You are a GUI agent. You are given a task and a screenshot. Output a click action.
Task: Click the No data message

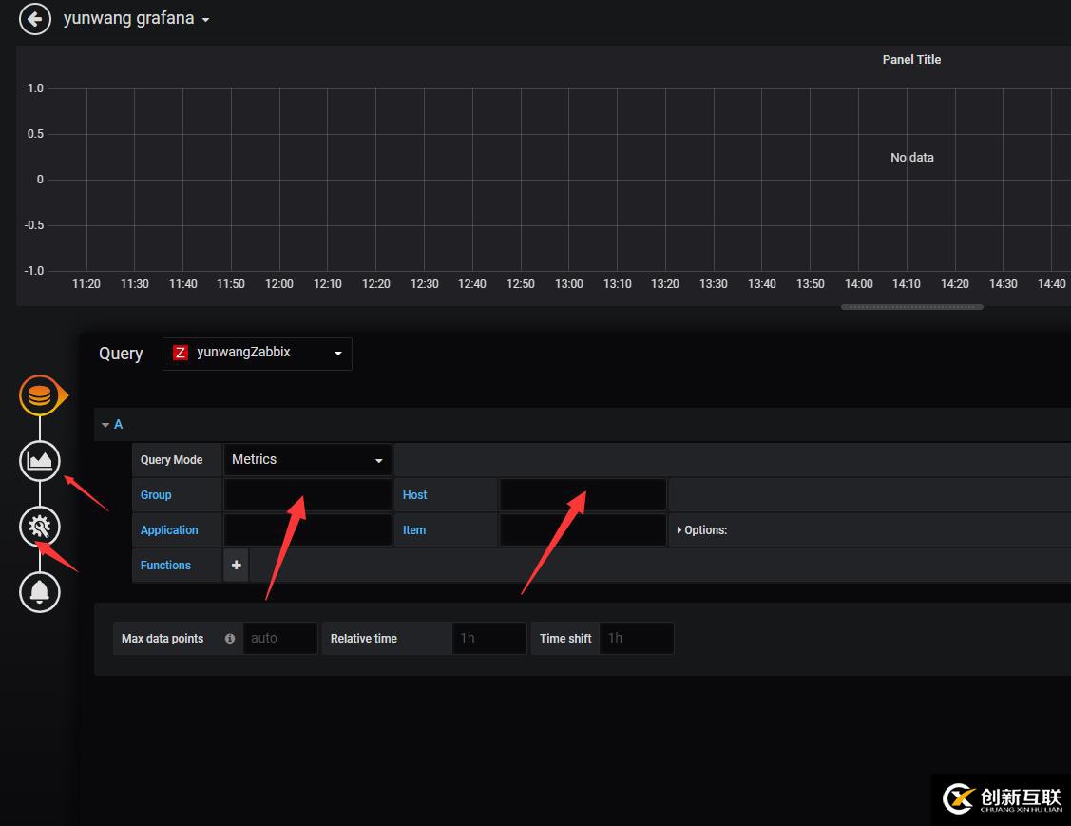tap(912, 157)
